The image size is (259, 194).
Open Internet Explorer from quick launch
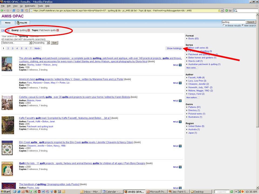coord(19,192)
